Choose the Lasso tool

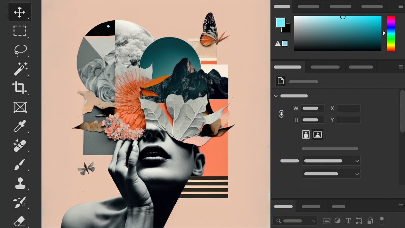pyautogui.click(x=20, y=50)
